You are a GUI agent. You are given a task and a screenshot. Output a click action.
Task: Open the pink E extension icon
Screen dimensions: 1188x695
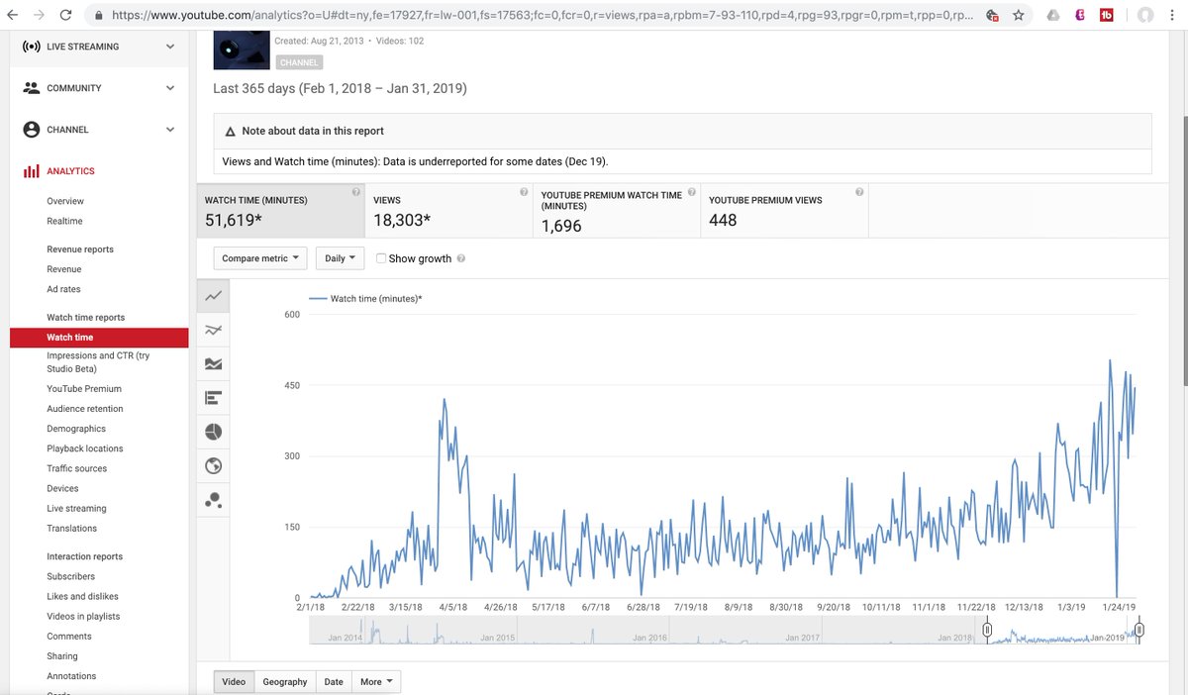click(1081, 15)
